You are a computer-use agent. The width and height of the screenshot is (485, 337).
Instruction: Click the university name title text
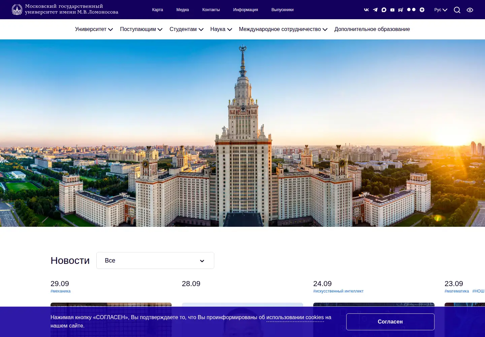[71, 9]
